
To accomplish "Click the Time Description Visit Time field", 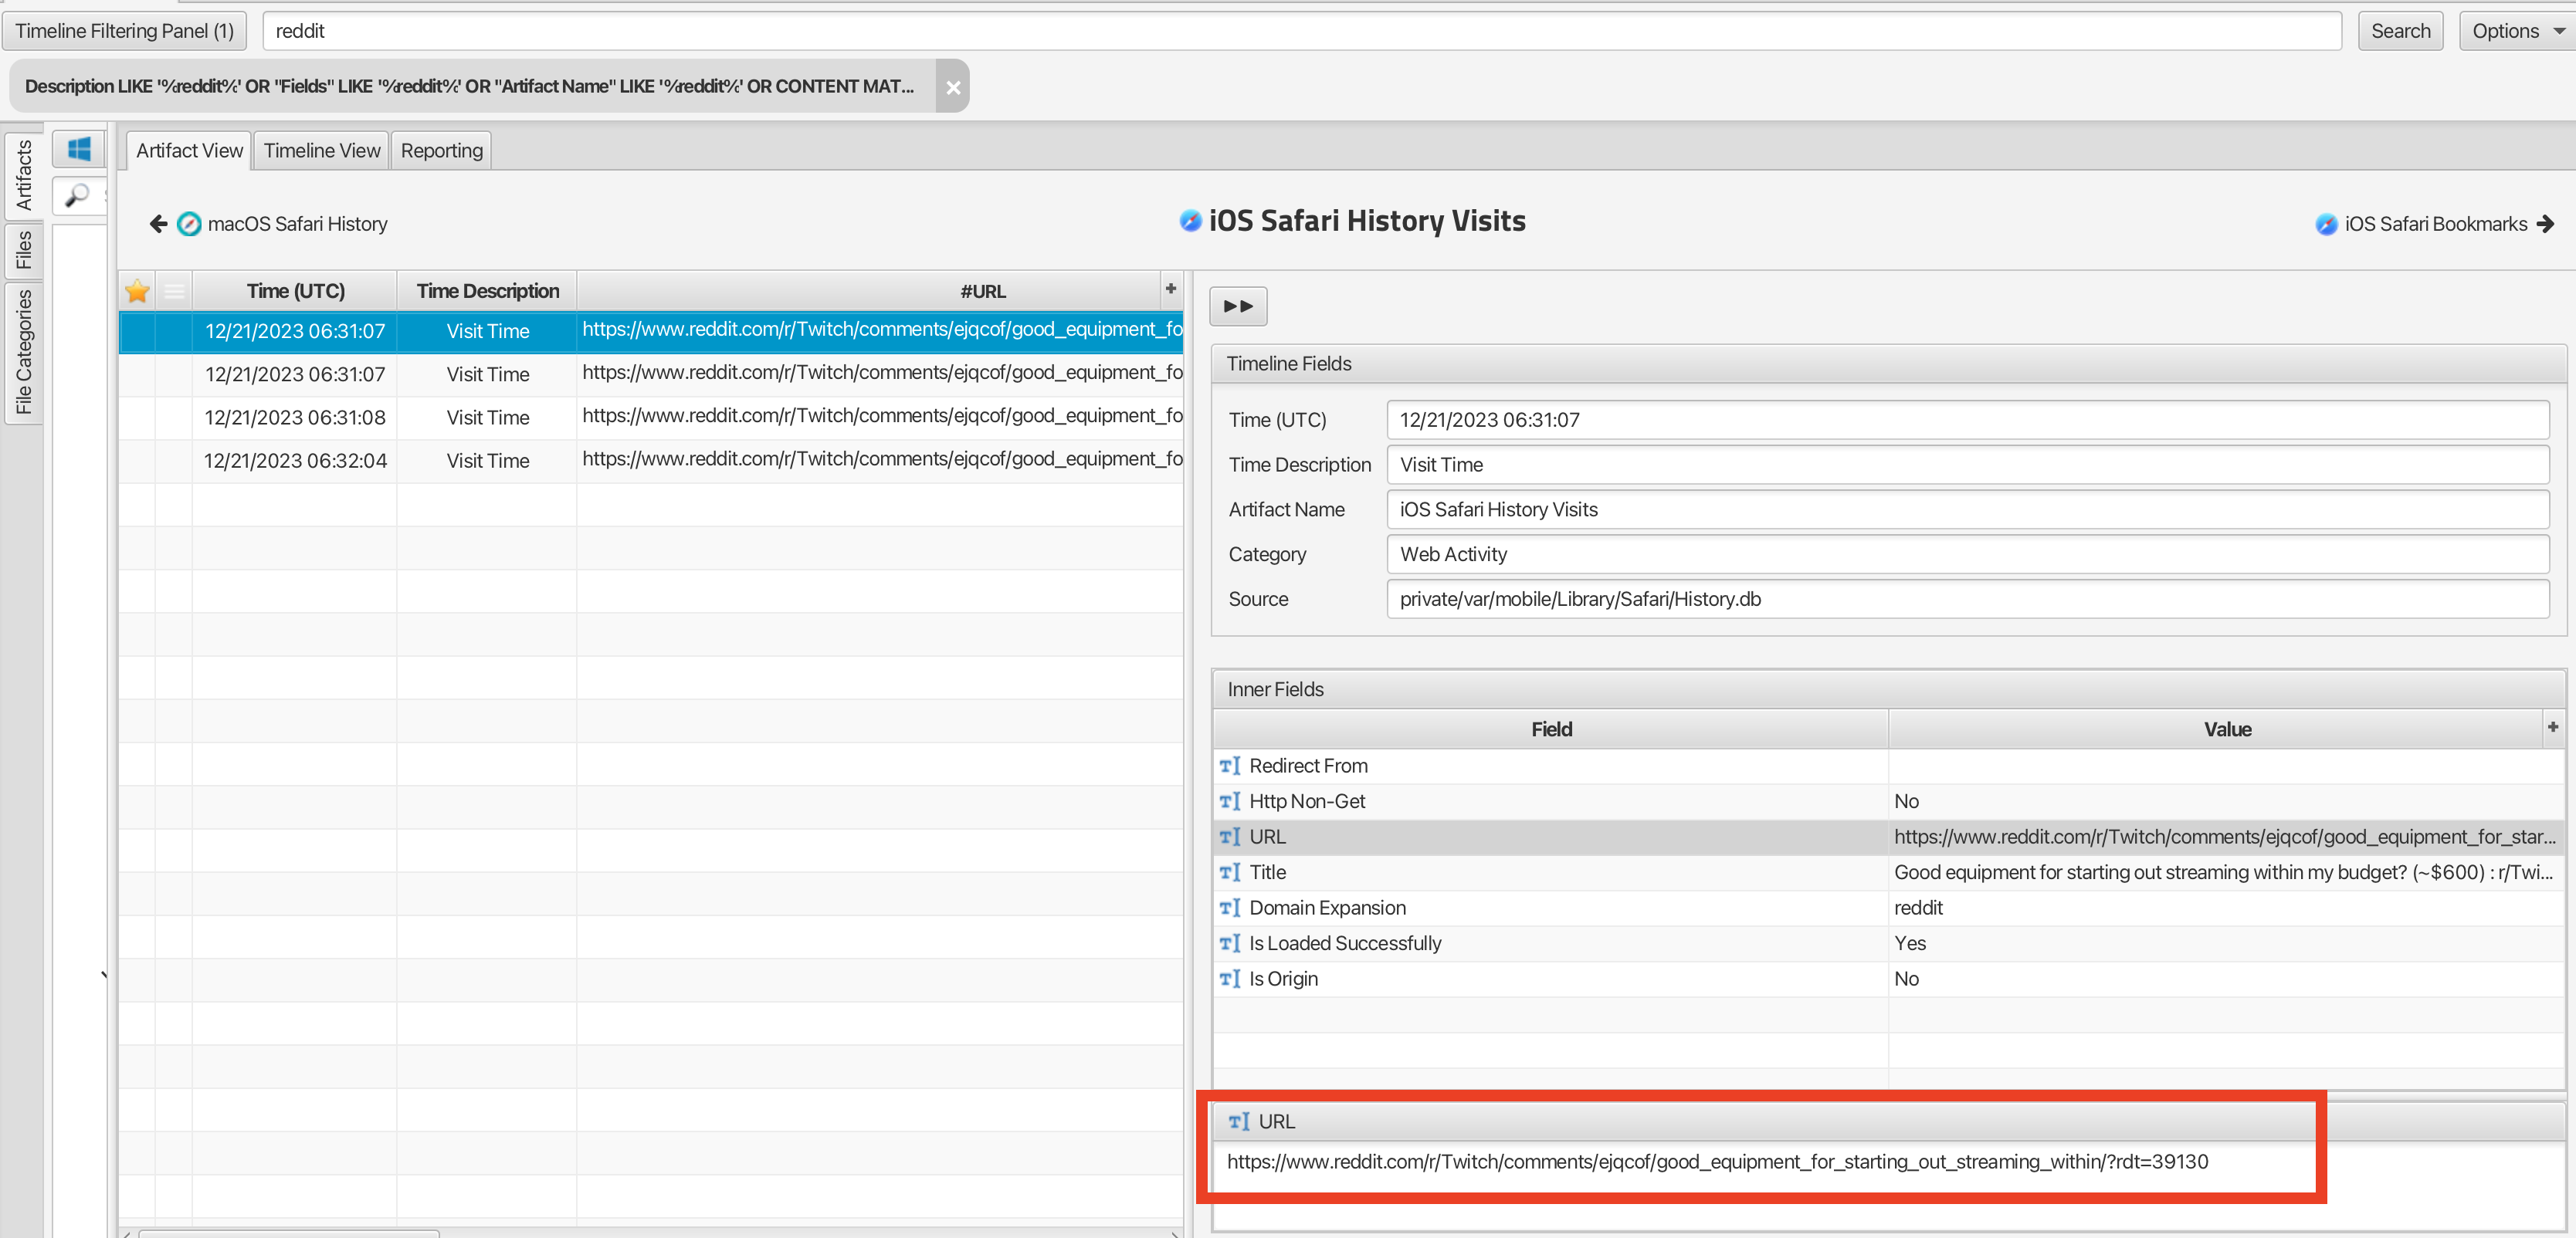I will point(1967,465).
